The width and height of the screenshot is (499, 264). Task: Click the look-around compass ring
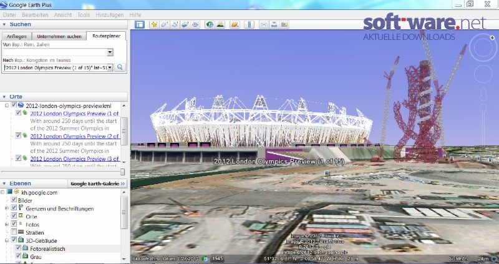tap(483, 47)
